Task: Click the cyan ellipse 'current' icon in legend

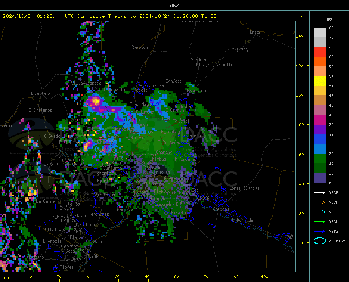Action: [x=320, y=241]
